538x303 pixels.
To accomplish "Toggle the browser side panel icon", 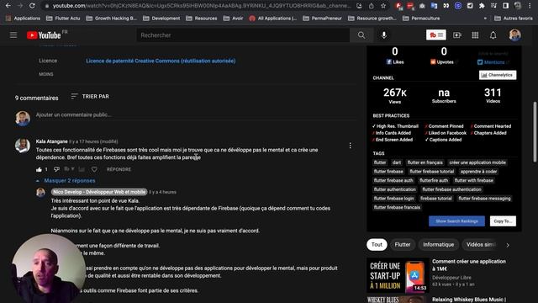I will [506, 6].
